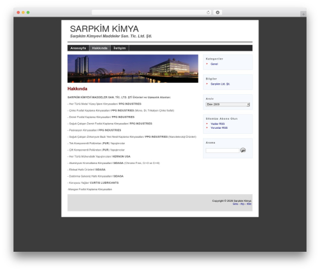Open the İletişim navigation tab

pos(120,48)
